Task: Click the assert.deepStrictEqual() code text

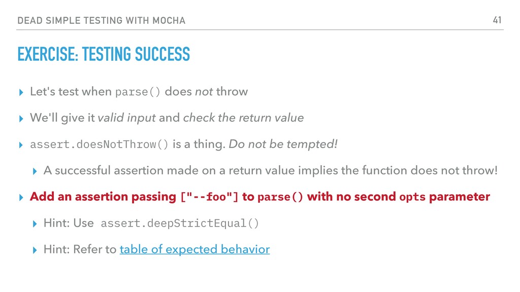Action: coord(179,224)
